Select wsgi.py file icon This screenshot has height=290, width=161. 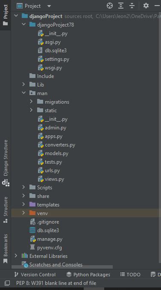pyautogui.click(x=41, y=68)
